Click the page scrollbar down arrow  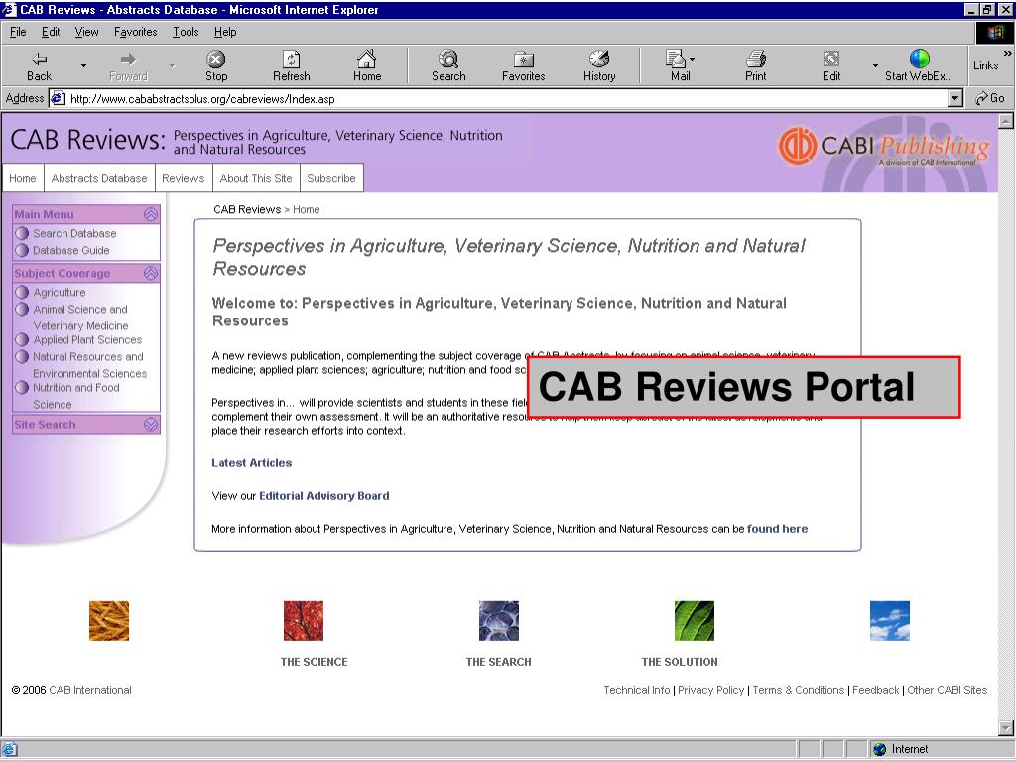click(1006, 727)
